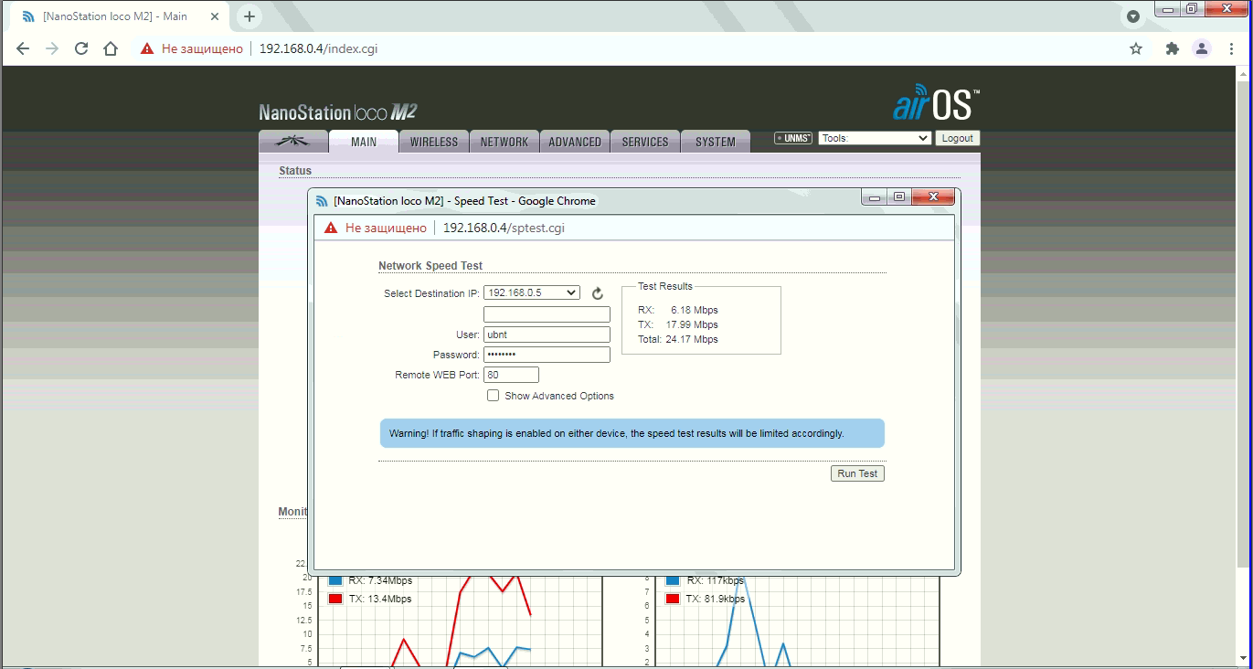
Task: Click the browser back arrow
Action: pos(23,48)
